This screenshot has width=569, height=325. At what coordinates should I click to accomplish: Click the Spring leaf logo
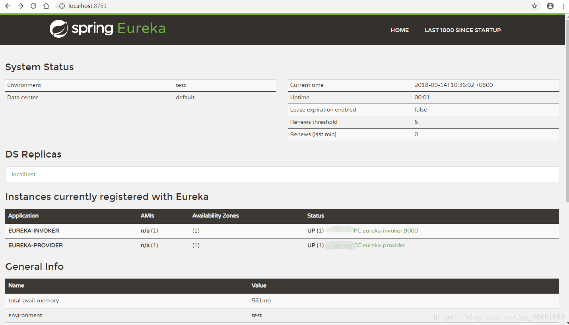click(x=58, y=29)
